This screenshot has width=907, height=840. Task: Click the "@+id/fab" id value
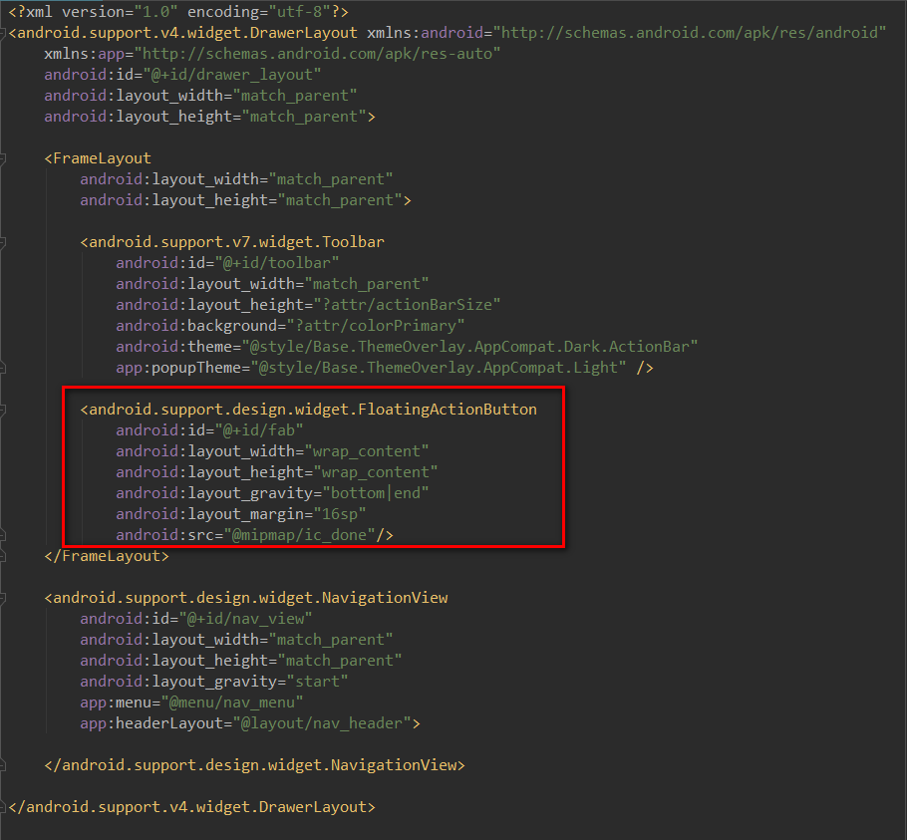[259, 430]
